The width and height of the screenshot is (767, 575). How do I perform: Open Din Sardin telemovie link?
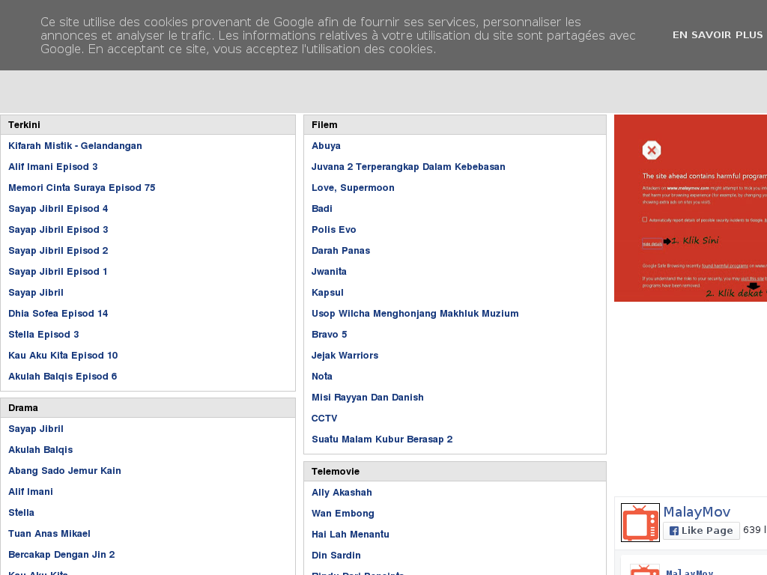[x=336, y=556]
